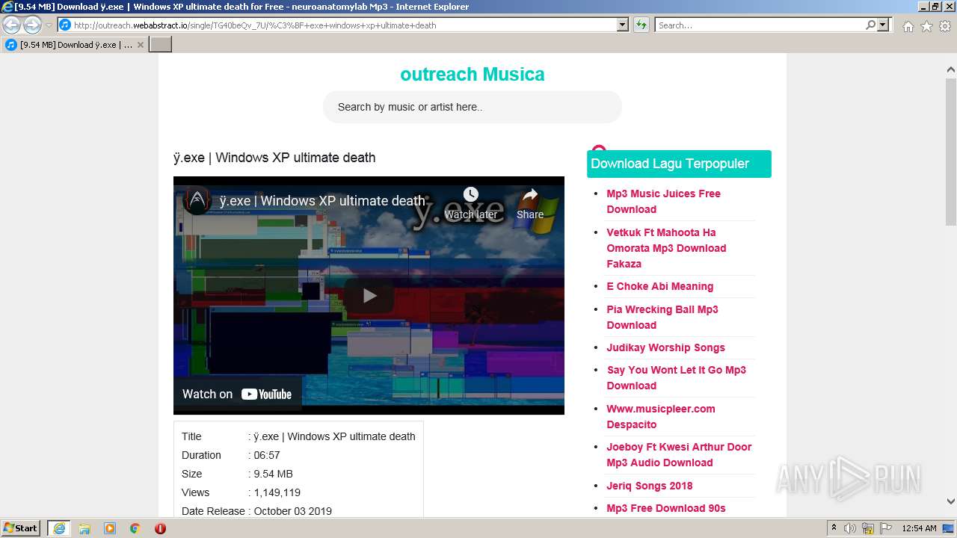Close the current browser tab
Screen dimensions: 957x538
coord(140,45)
